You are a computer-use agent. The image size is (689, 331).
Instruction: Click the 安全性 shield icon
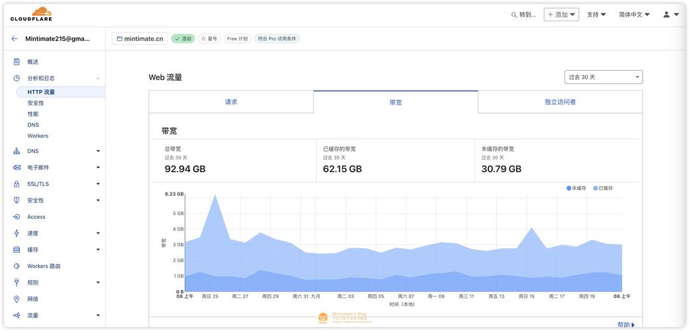pyautogui.click(x=17, y=201)
